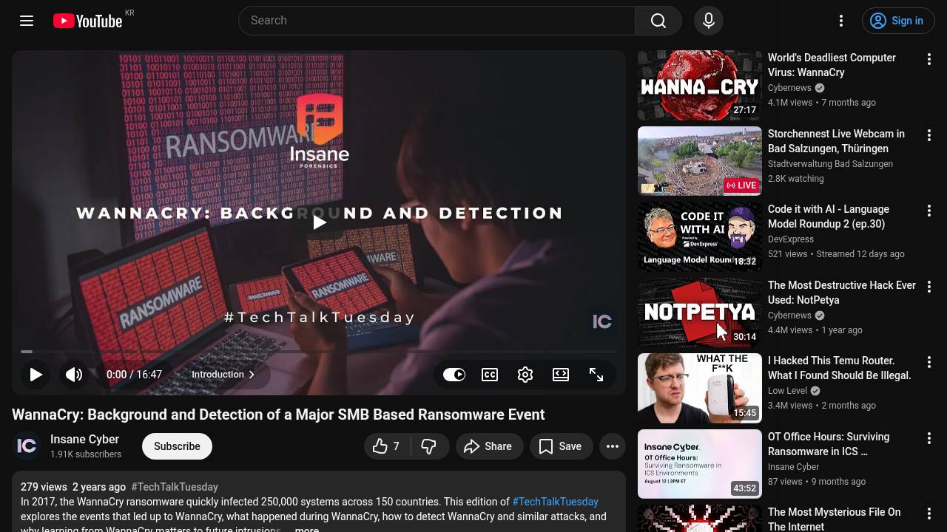This screenshot has height=532, width=947.
Task: Open options menu for Most Destructive Hack
Action: tap(929, 287)
